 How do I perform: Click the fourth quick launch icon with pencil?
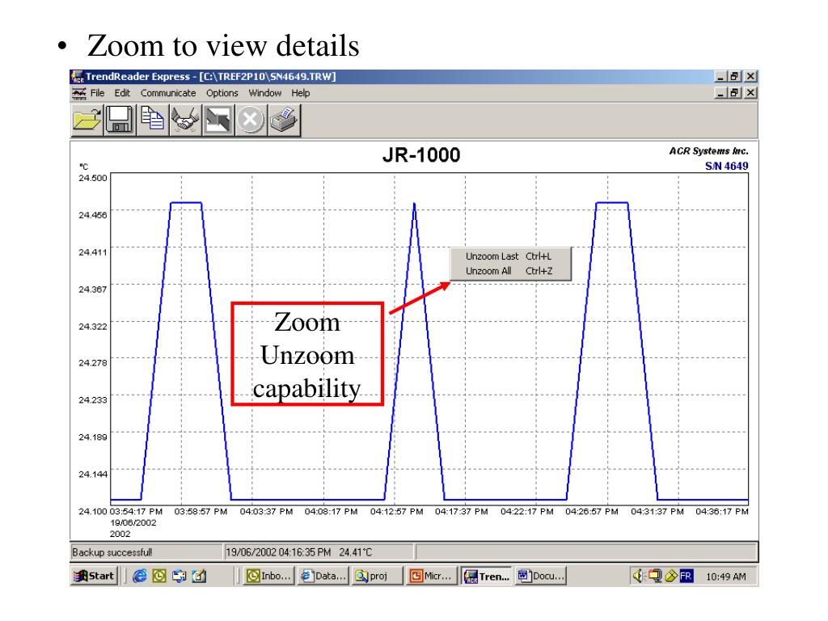(x=199, y=576)
